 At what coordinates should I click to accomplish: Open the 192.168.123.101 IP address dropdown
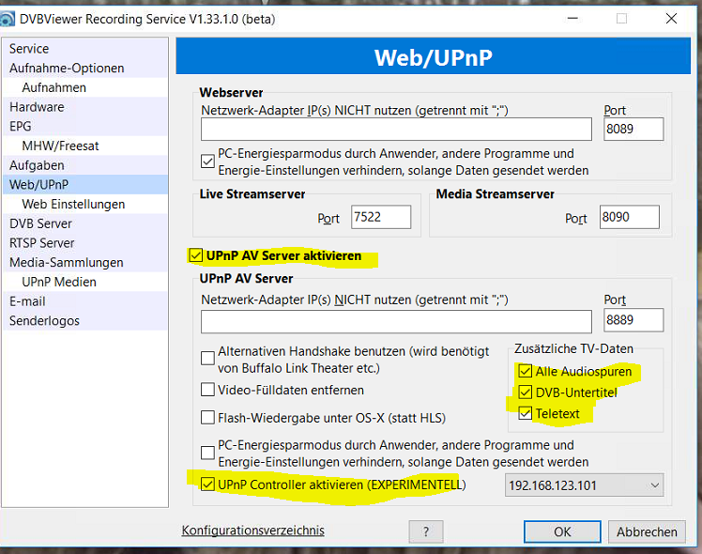[x=585, y=485]
